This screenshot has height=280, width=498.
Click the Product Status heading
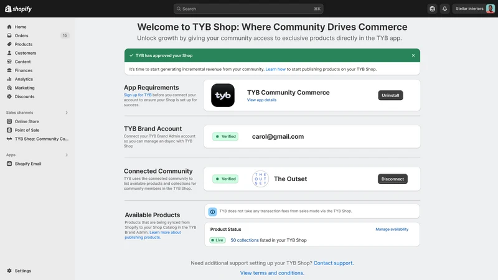225,229
